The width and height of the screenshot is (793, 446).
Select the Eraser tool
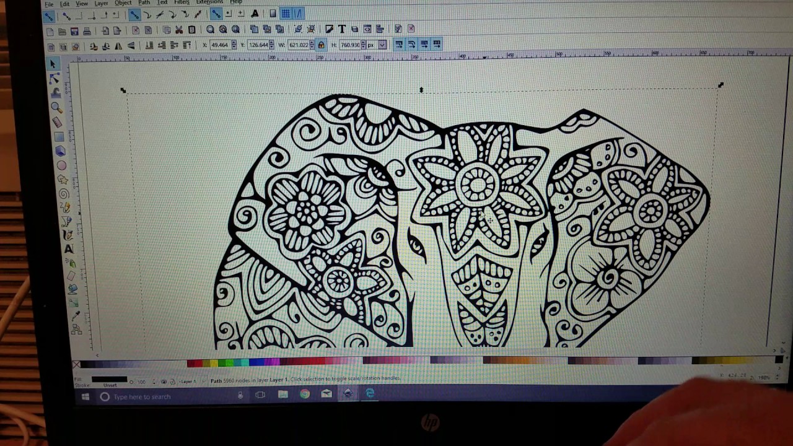(71, 276)
